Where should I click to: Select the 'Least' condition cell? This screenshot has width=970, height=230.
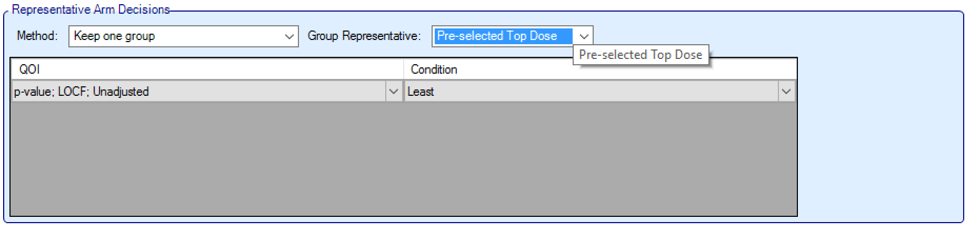(x=421, y=92)
